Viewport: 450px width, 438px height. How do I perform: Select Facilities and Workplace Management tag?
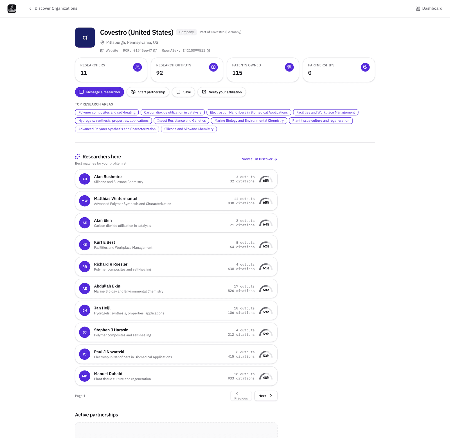(x=326, y=112)
